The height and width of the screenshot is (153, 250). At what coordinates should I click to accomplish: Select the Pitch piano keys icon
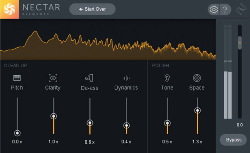pos(17,78)
